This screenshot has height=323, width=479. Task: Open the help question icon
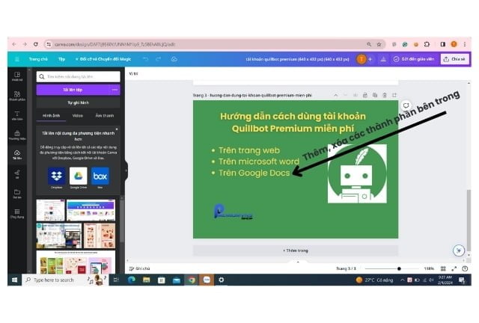465,268
